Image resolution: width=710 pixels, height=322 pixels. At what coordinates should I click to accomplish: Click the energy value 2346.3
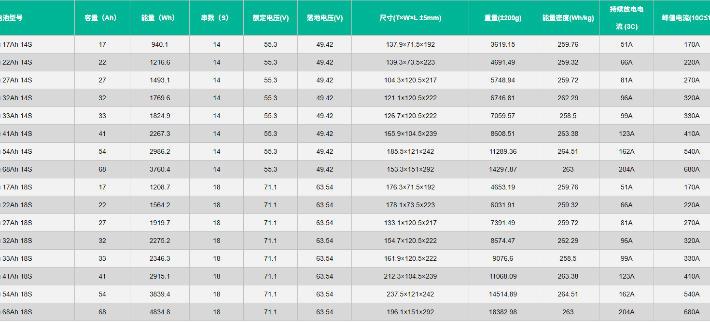(159, 258)
